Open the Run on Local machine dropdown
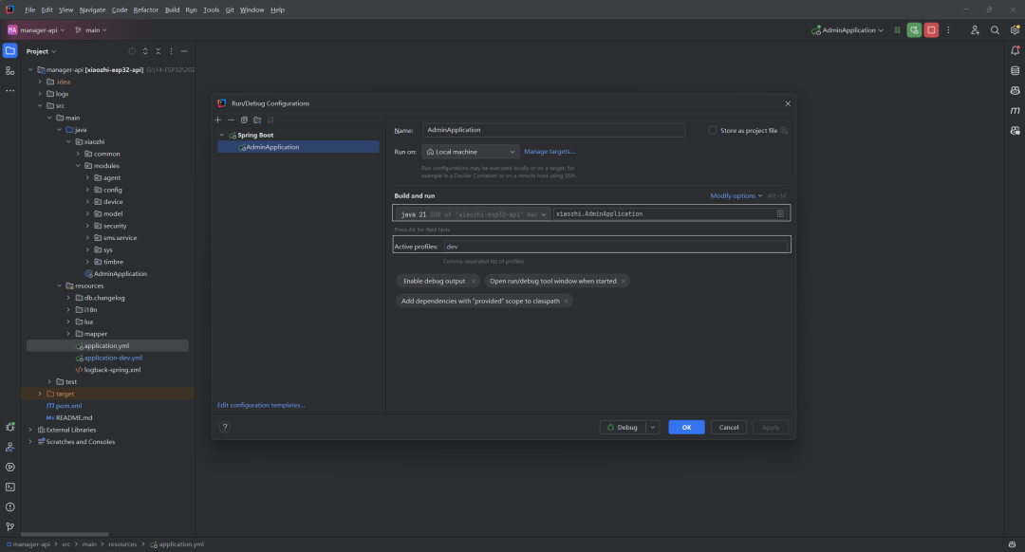Viewport: 1025px width, 552px height. point(471,152)
